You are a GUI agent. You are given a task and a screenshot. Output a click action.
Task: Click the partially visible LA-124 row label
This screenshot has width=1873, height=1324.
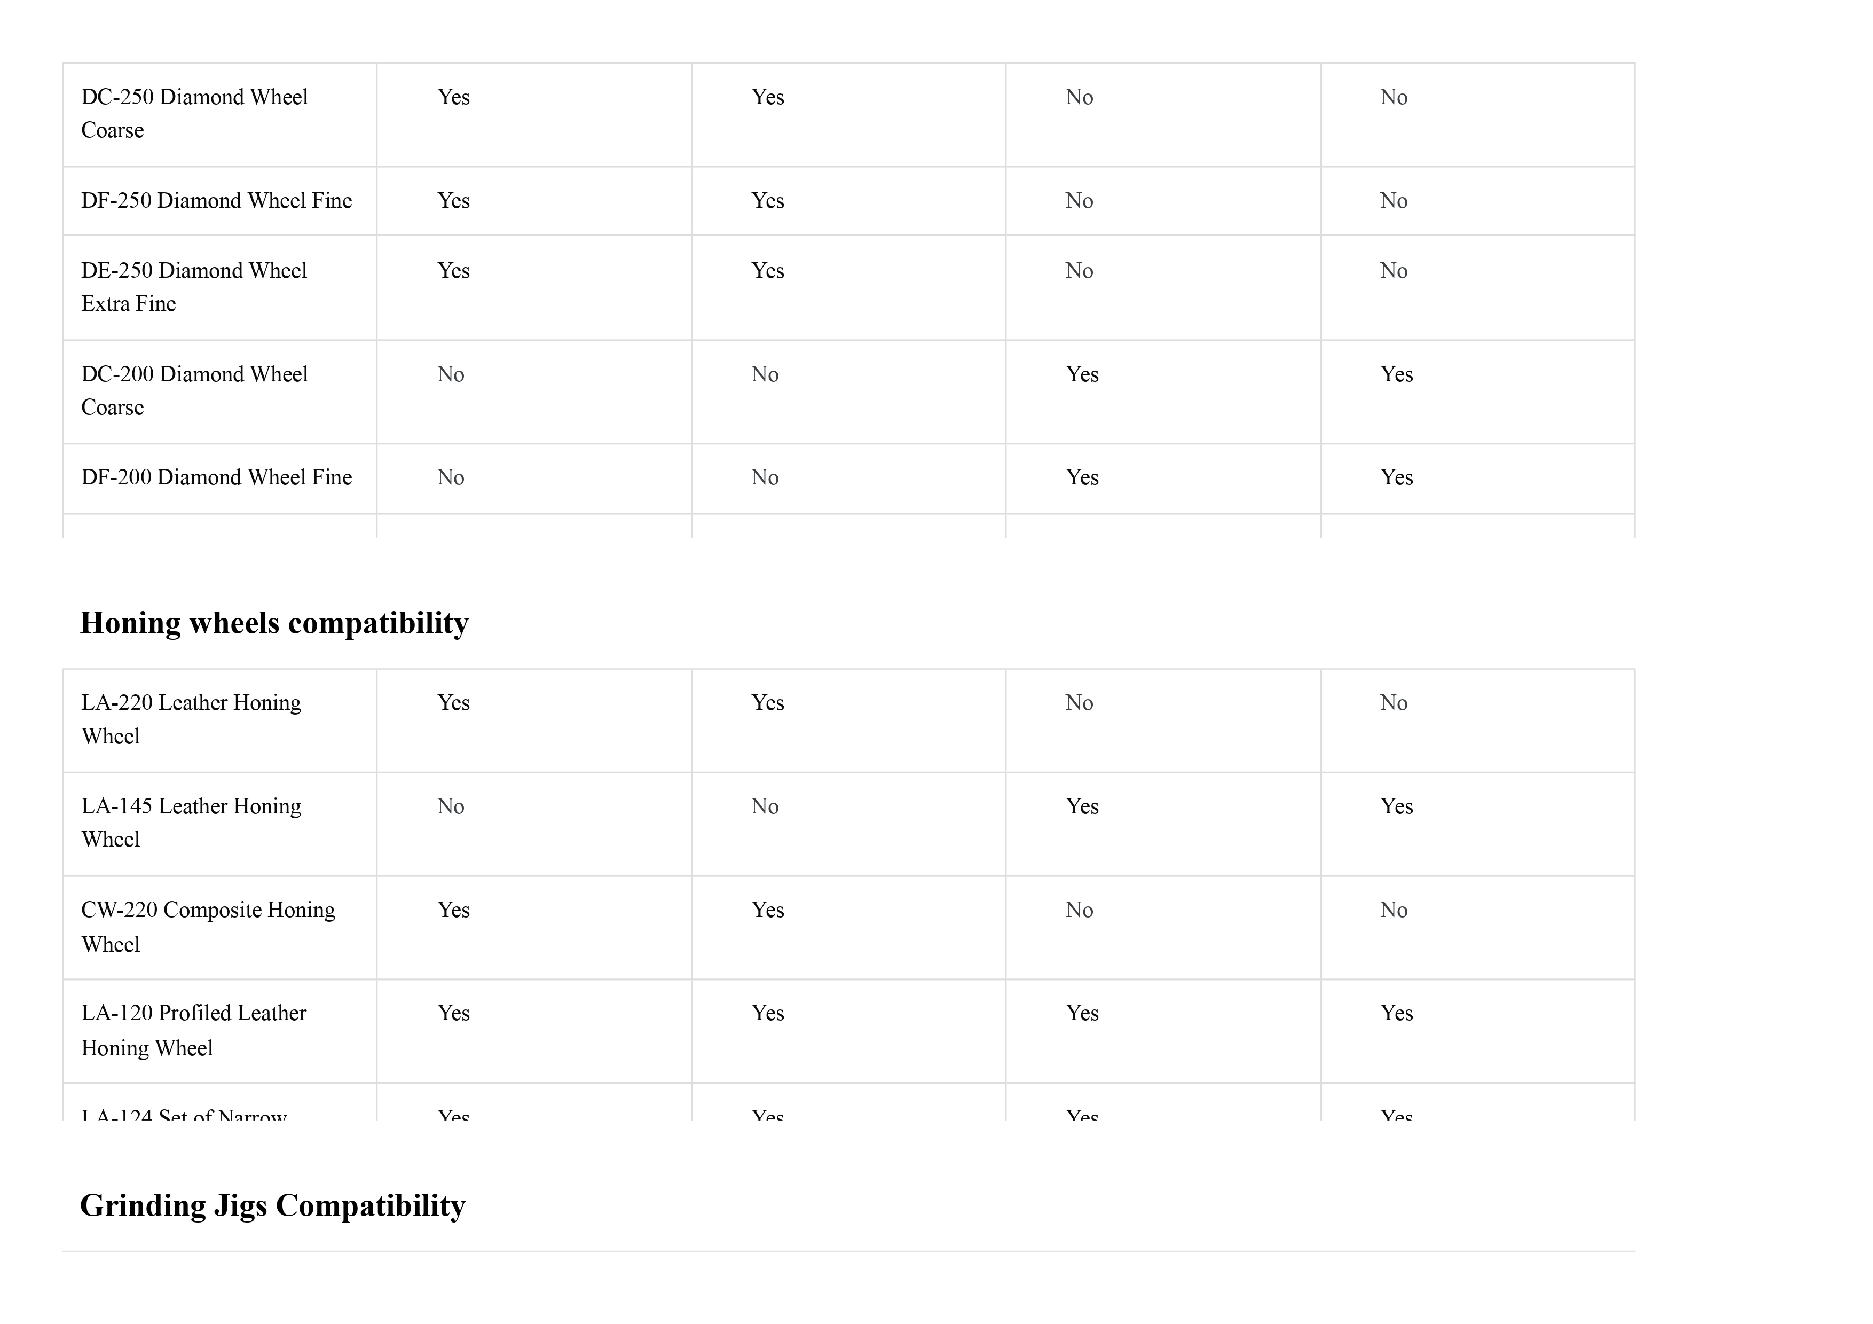pyautogui.click(x=184, y=1114)
